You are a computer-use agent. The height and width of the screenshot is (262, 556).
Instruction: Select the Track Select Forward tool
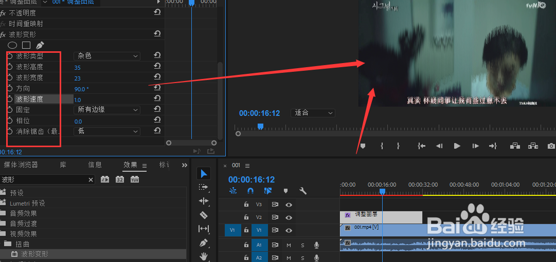[203, 187]
